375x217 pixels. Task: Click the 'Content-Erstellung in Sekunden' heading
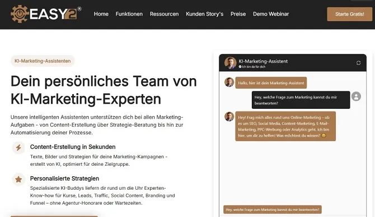pyautogui.click(x=73, y=147)
